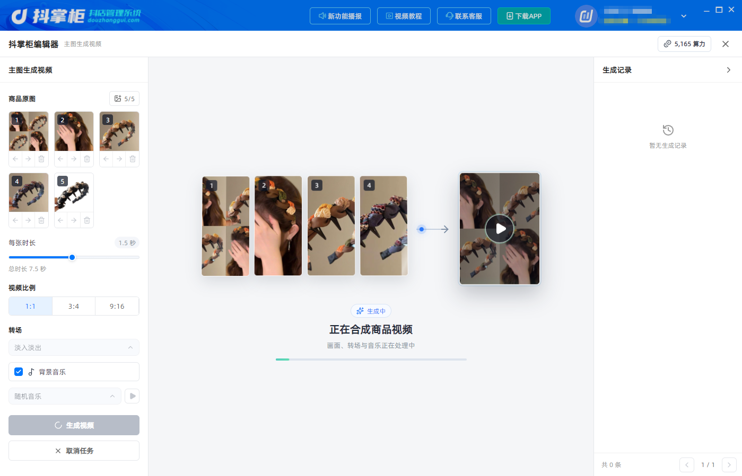Screen dimensions: 742x476
Task: Play the generated video preview
Action: pyautogui.click(x=500, y=229)
